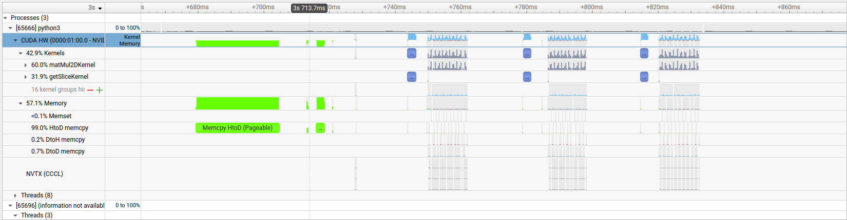Click the python3 '0 to 100%' utilization label
The height and width of the screenshot is (220, 847).
click(127, 28)
